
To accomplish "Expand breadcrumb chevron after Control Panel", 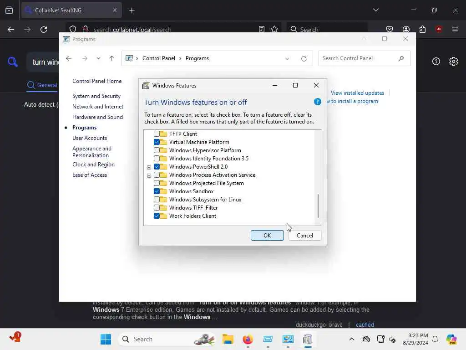I will point(180,58).
